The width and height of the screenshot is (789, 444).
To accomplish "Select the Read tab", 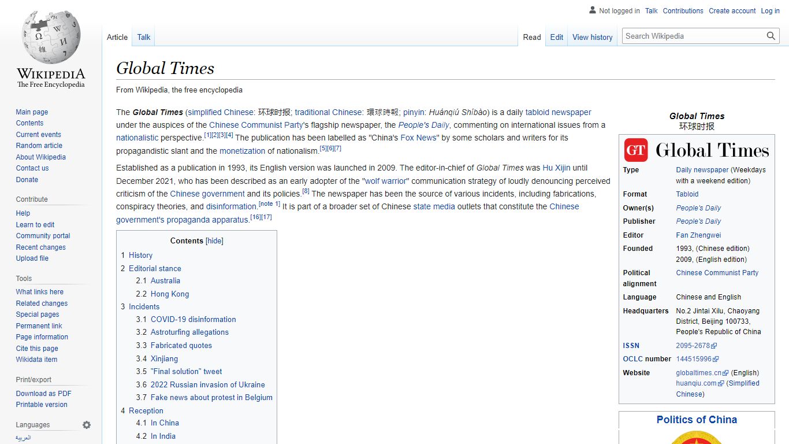I will tap(532, 37).
